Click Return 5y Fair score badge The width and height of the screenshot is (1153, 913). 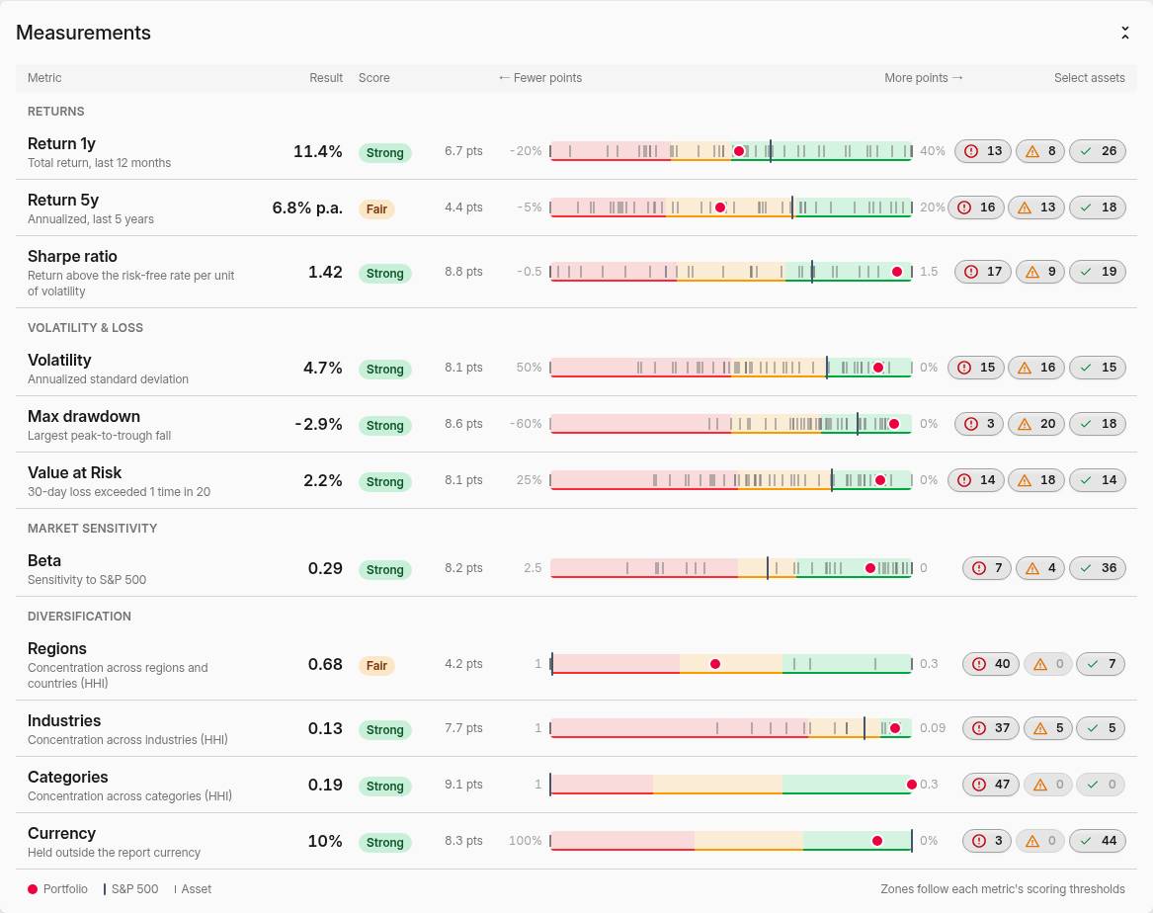pyautogui.click(x=376, y=208)
